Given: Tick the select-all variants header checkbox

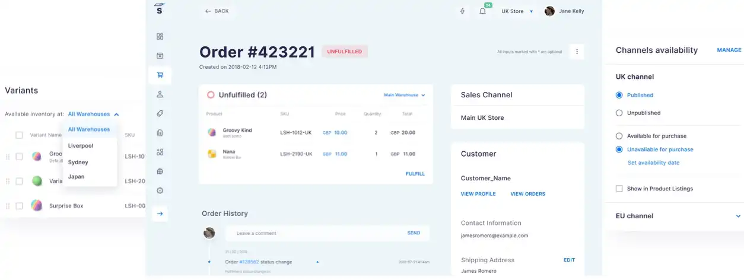Looking at the screenshot, I should click(19, 135).
